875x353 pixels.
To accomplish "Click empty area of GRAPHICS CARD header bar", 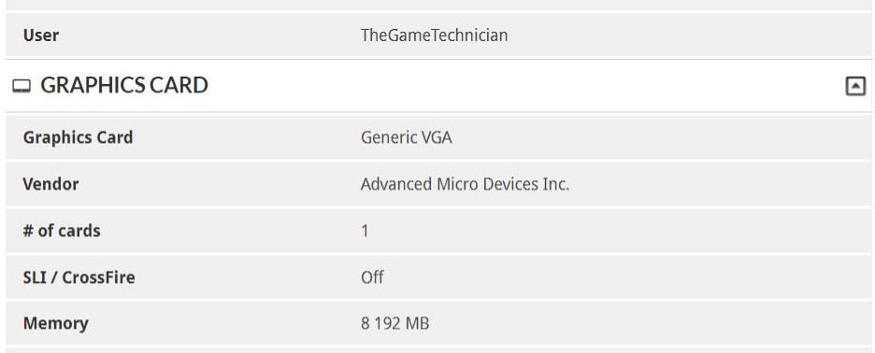I will coord(524,85).
